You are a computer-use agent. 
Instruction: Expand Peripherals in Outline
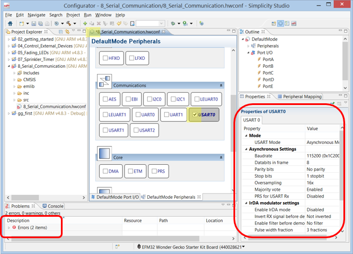point(248,46)
